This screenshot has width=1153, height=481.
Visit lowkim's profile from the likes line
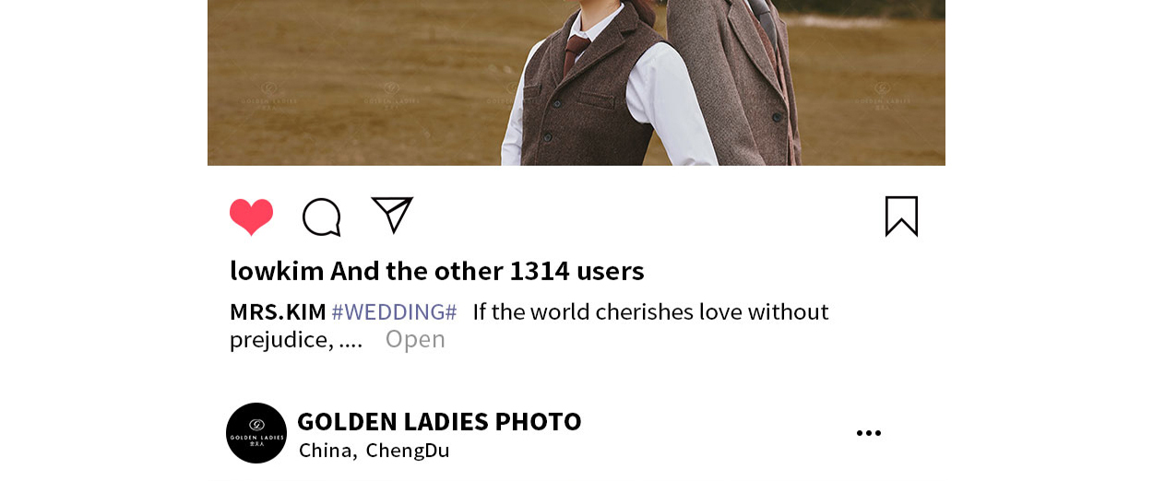tap(277, 271)
